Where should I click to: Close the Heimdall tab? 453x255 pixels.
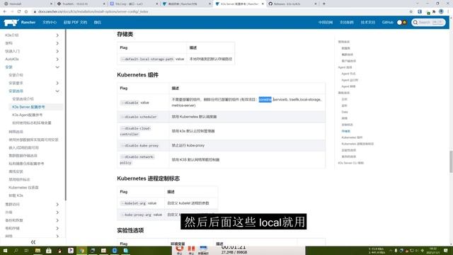(51, 4)
